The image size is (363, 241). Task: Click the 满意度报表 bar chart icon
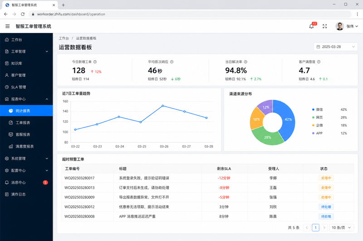tap(10, 146)
